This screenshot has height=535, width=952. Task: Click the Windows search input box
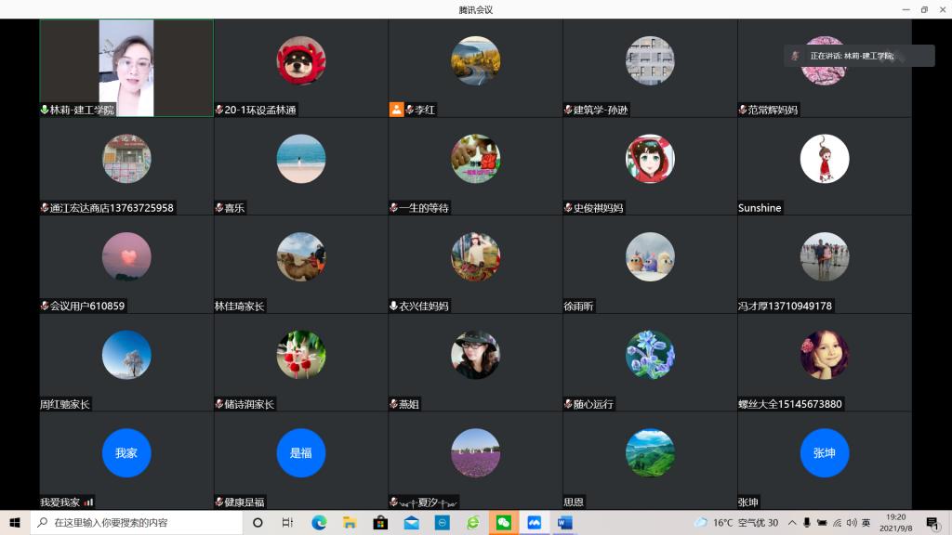coord(138,523)
